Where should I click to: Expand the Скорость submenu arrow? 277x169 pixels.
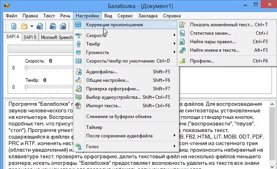point(174,35)
